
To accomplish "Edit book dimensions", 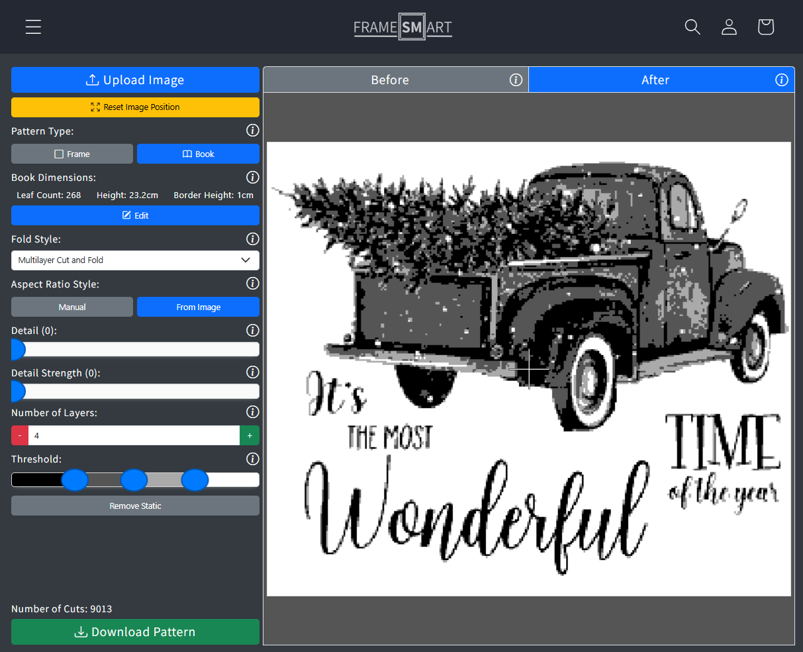I will [x=135, y=215].
